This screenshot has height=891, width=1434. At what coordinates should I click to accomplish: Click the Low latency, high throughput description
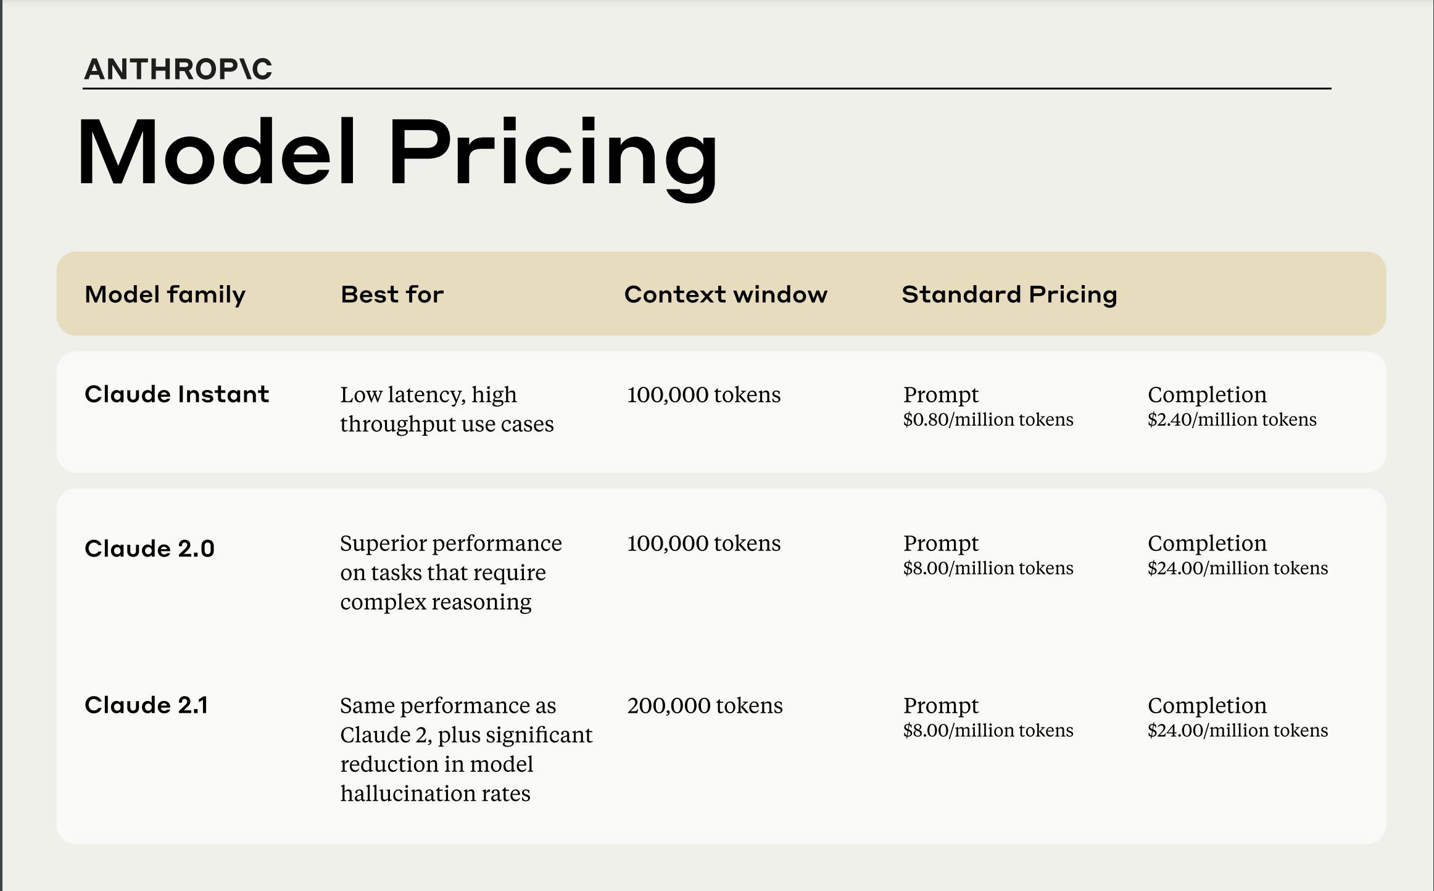coord(447,409)
